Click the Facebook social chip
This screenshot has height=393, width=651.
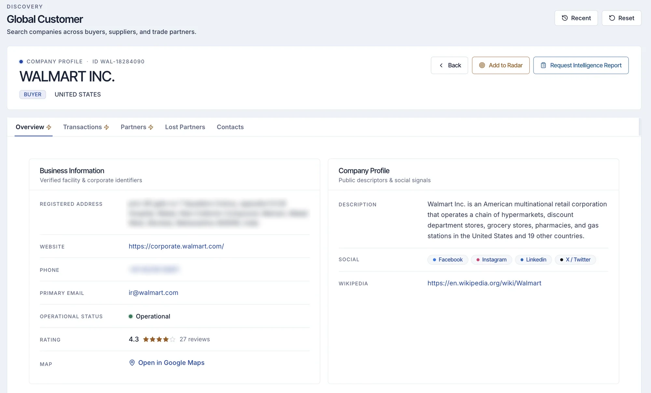pyautogui.click(x=448, y=260)
